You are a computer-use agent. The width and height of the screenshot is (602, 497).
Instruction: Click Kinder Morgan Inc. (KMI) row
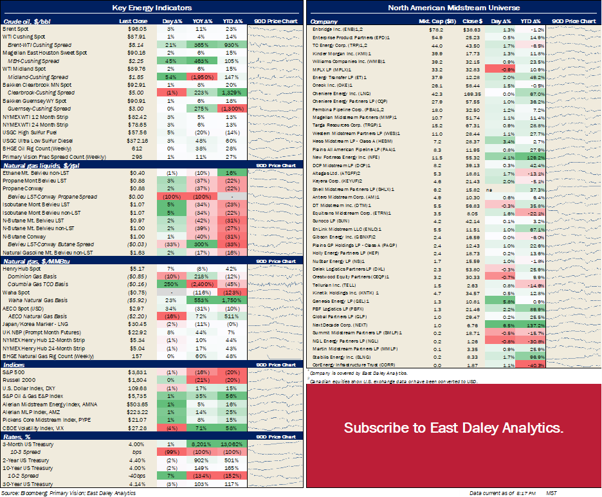(426, 54)
